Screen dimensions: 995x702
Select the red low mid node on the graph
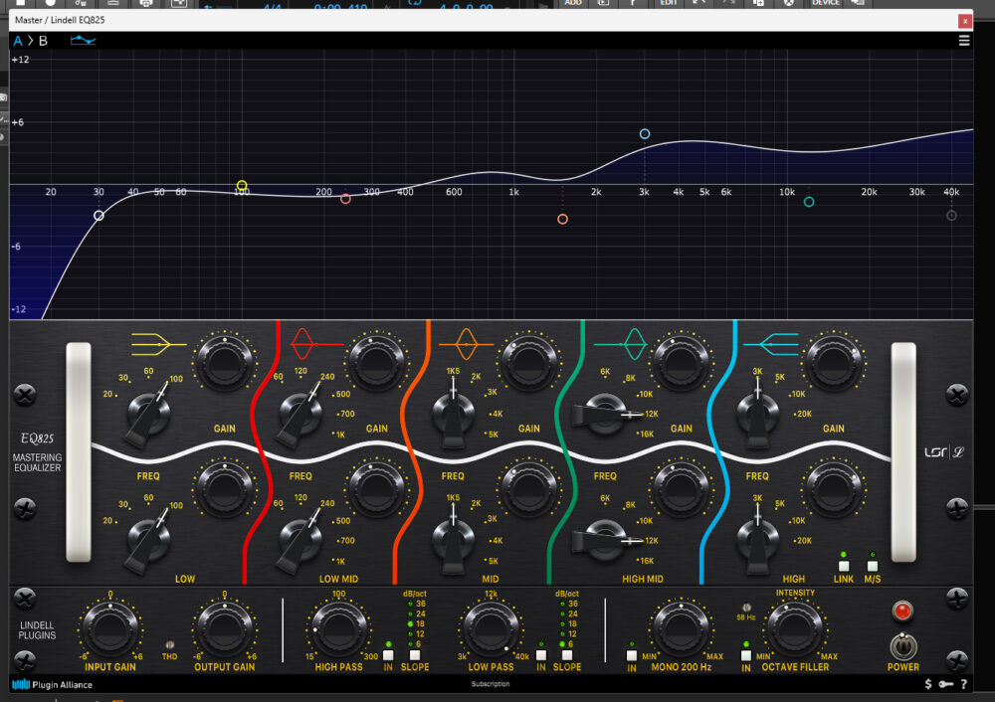(x=345, y=199)
